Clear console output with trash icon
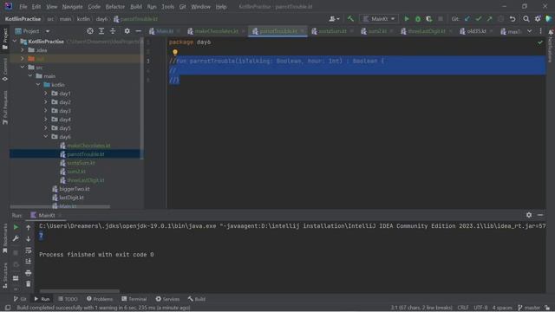 click(x=29, y=283)
